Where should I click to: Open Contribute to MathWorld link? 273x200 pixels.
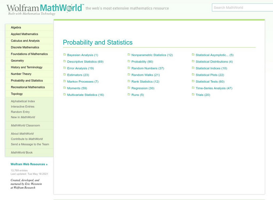pyautogui.click(x=27, y=139)
